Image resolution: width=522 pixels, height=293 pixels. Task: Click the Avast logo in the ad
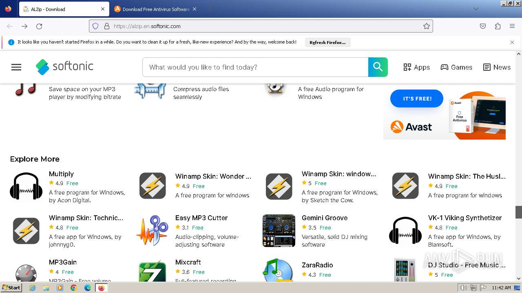[x=411, y=127]
